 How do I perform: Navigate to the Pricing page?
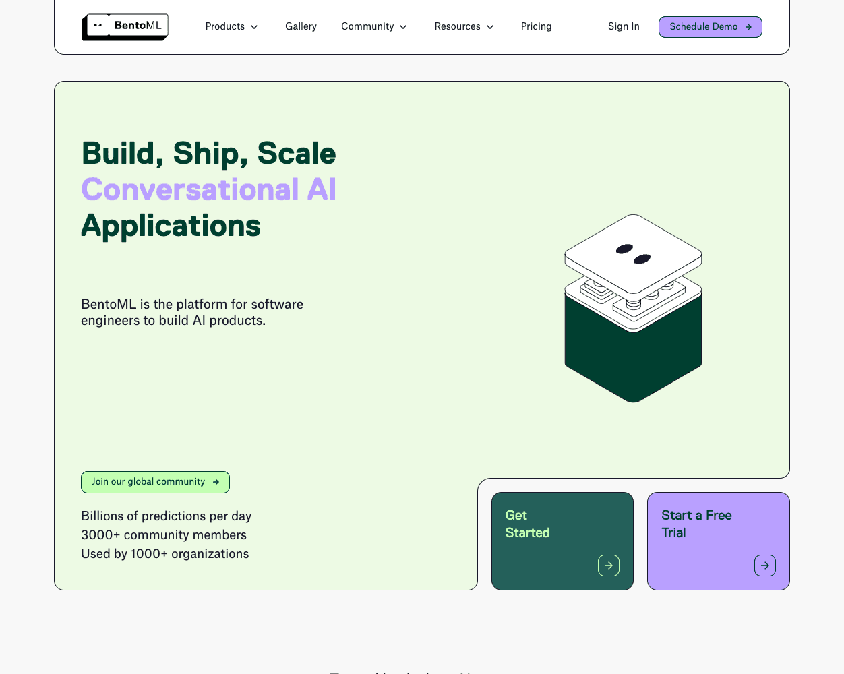(x=537, y=26)
